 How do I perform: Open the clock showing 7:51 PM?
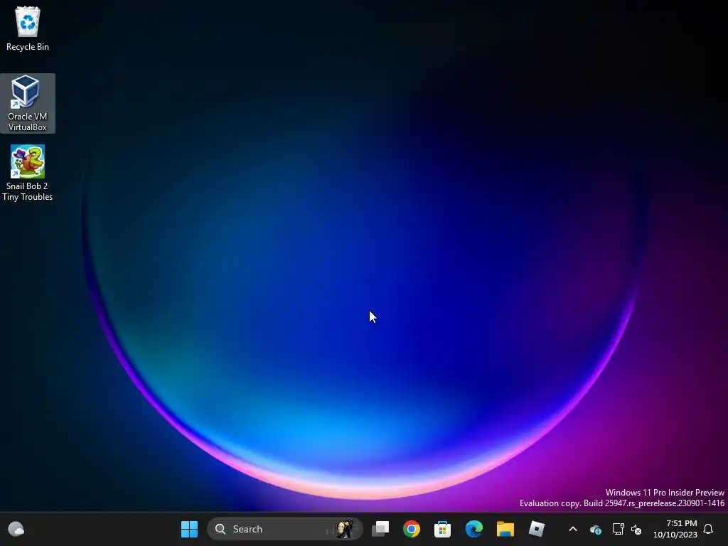tap(675, 529)
